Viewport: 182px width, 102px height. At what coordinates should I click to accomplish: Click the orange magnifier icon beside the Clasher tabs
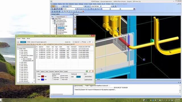point(90,71)
